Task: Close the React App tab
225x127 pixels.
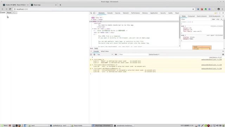Action: pos(56,5)
